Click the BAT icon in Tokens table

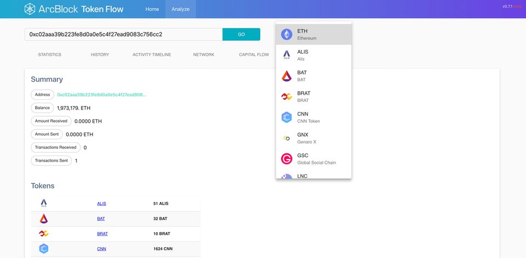pyautogui.click(x=44, y=219)
